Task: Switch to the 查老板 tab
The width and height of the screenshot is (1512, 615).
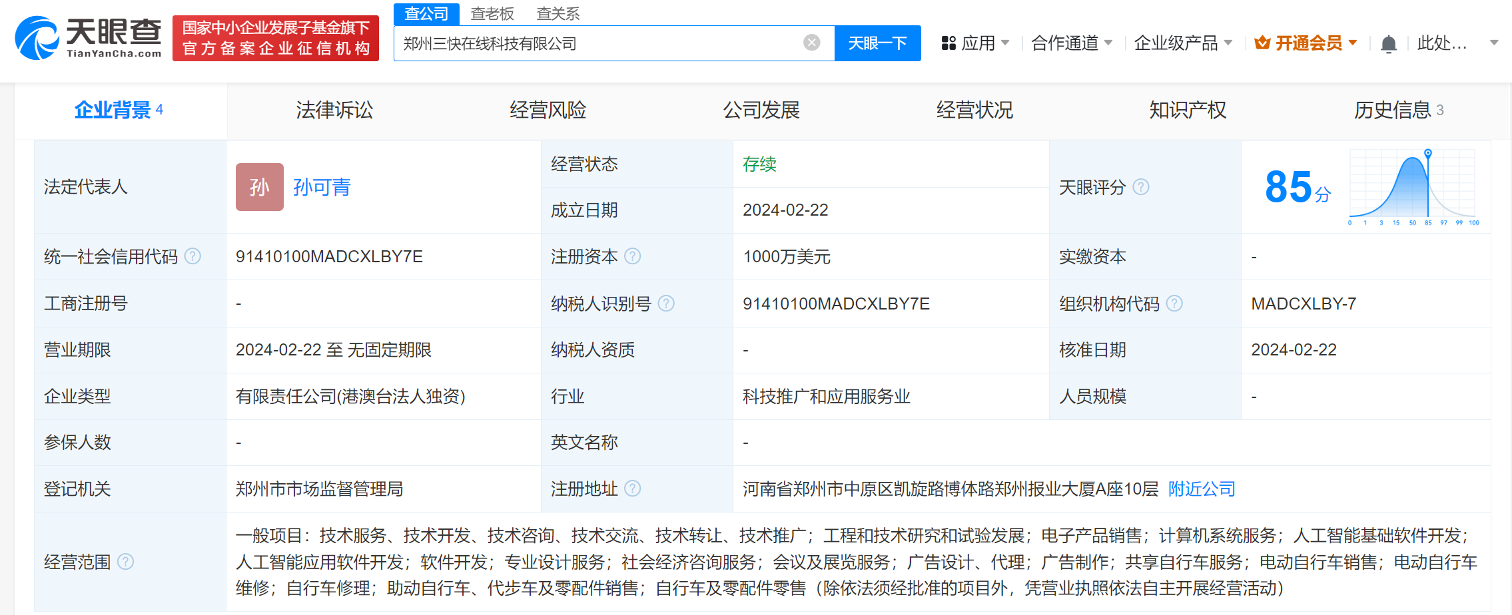Action: pos(492,13)
